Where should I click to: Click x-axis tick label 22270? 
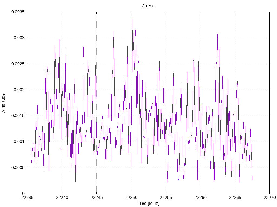tap(270, 198)
